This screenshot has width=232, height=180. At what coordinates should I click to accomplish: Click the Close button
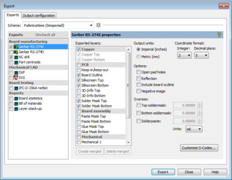pos(189,172)
